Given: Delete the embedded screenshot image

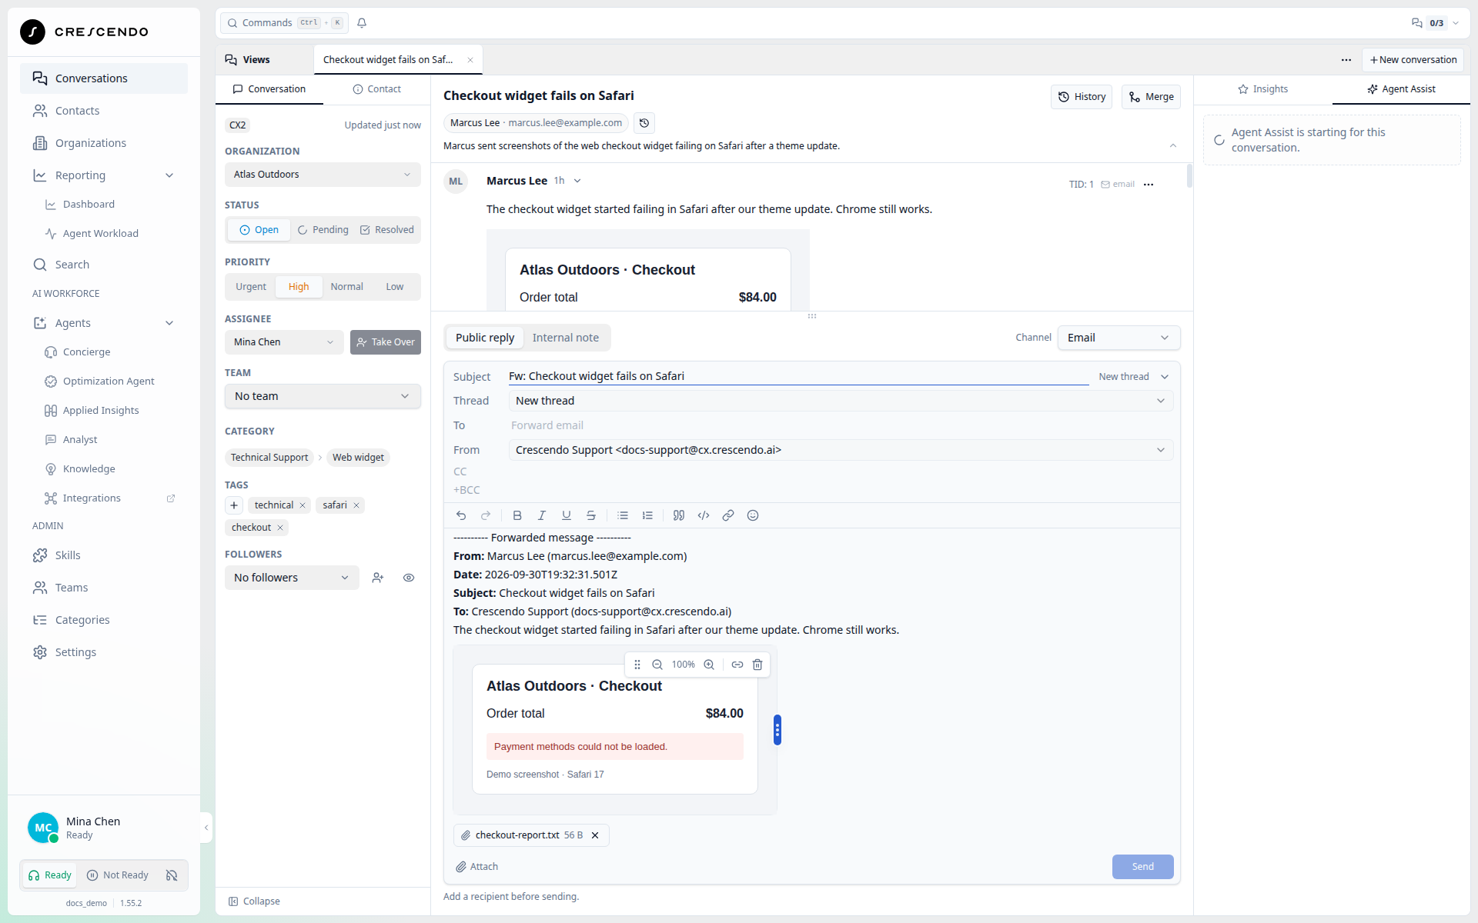Looking at the screenshot, I should tap(757, 665).
